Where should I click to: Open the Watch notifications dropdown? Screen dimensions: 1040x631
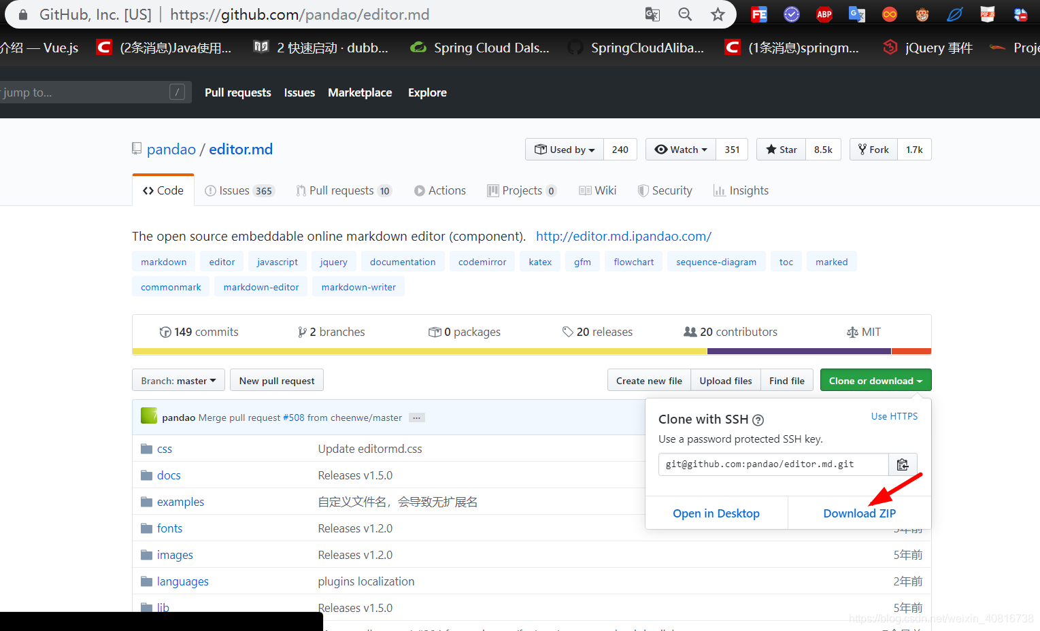[x=681, y=150]
